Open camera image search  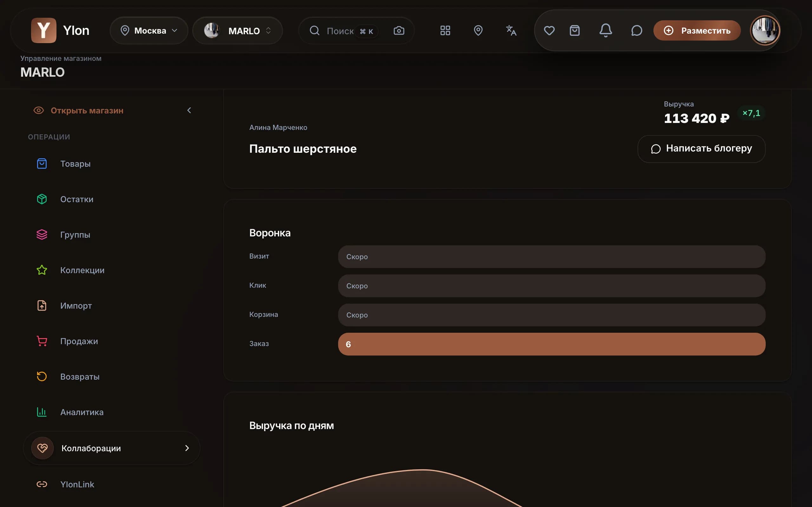[x=399, y=30]
